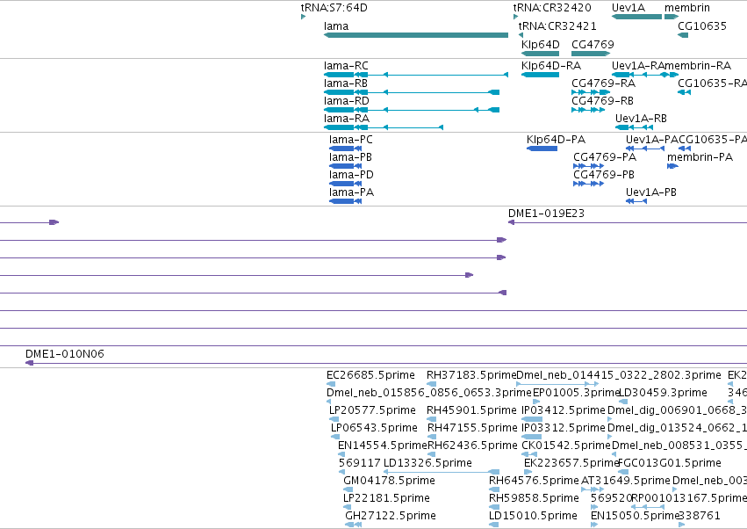Open the lama-RC transcript label

pos(346,66)
